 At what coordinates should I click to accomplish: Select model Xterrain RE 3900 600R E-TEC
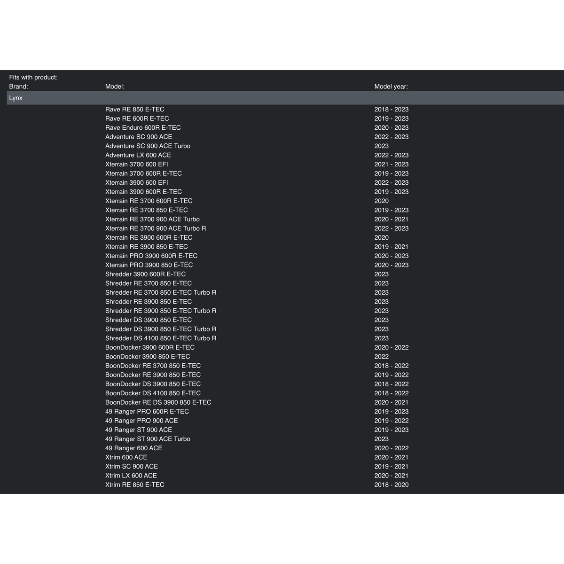(149, 237)
